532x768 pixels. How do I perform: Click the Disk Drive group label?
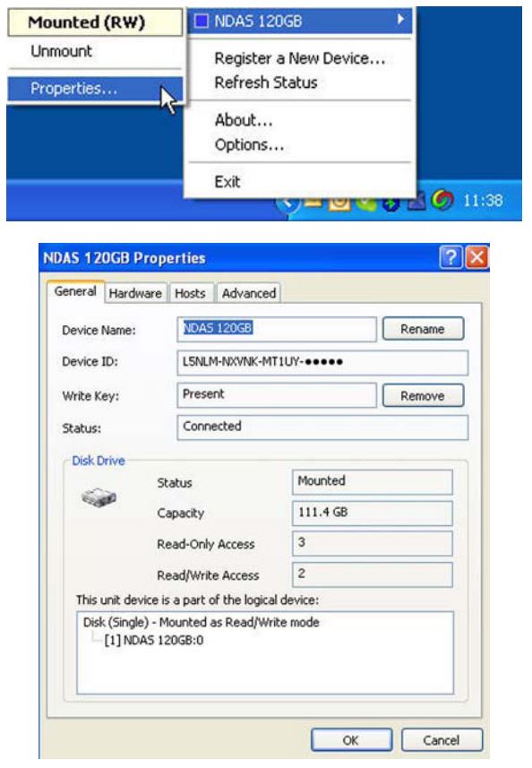[99, 461]
